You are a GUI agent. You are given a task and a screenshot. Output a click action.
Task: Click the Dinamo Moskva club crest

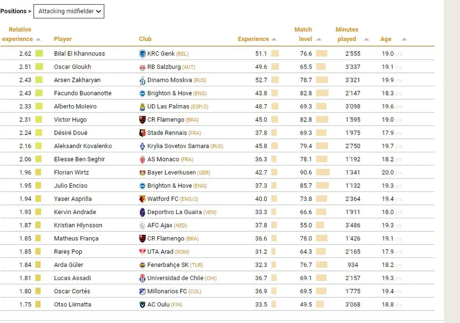142,80
